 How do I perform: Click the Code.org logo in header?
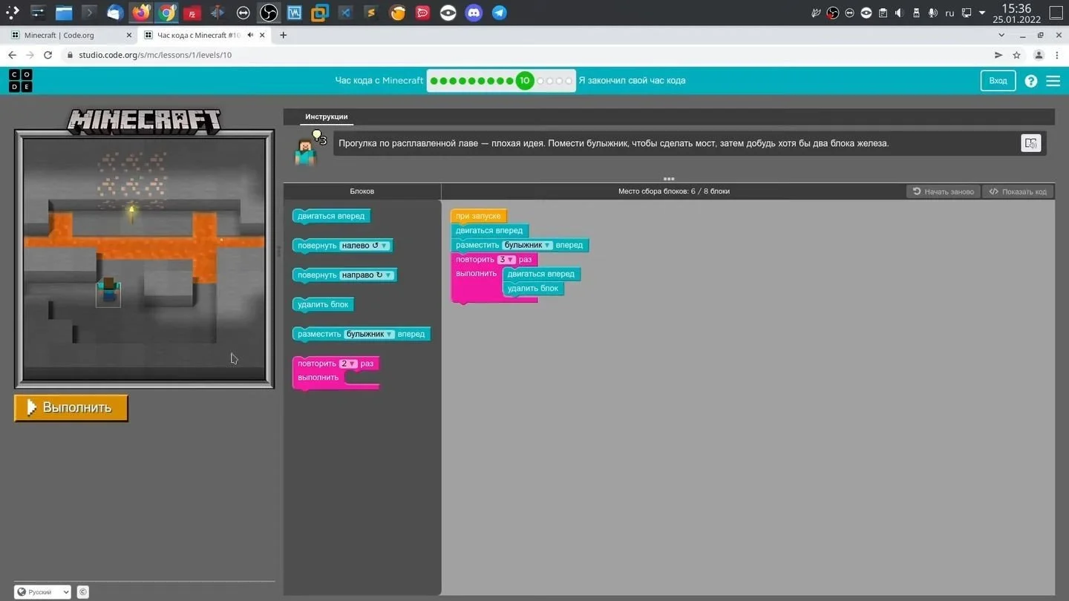[21, 80]
